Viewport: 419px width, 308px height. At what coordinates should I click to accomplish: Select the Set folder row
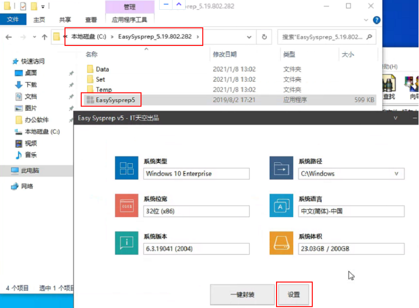click(x=231, y=79)
